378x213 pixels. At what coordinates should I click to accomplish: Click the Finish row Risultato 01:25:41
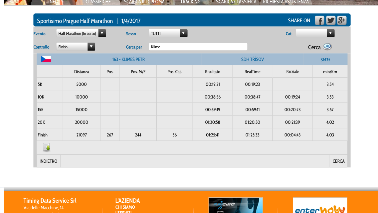(x=213, y=135)
